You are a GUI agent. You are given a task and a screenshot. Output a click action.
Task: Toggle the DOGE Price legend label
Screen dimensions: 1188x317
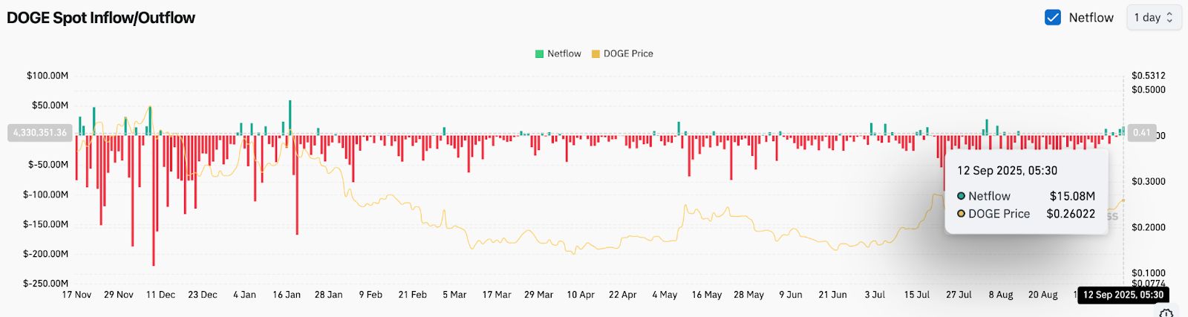(x=628, y=54)
